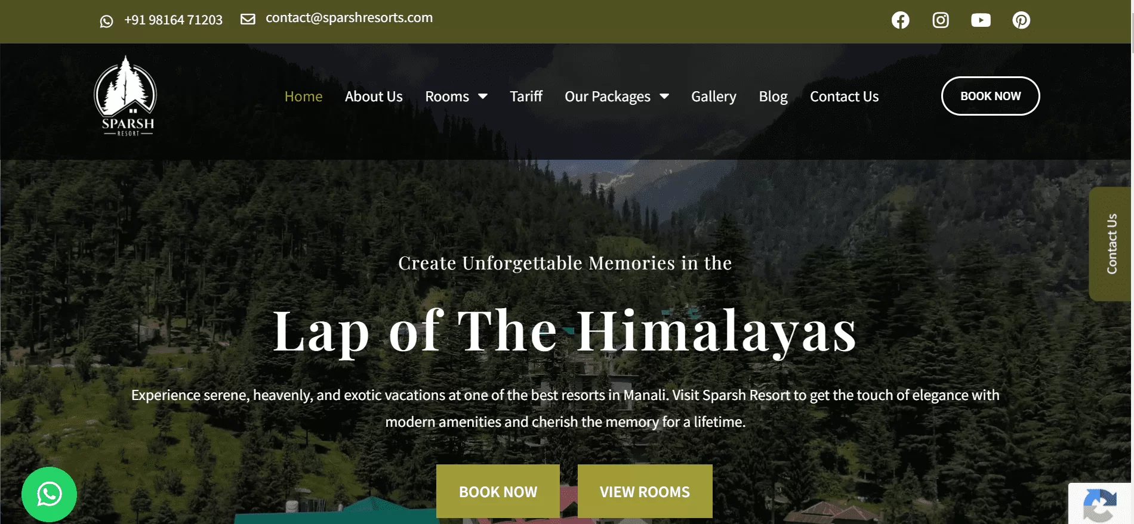
Task: Open the vertical Contact Us side tab
Action: pyautogui.click(x=1111, y=244)
